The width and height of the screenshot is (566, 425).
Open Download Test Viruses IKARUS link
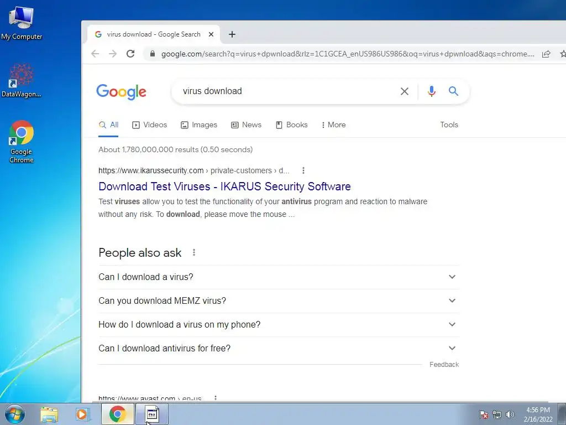pyautogui.click(x=224, y=186)
